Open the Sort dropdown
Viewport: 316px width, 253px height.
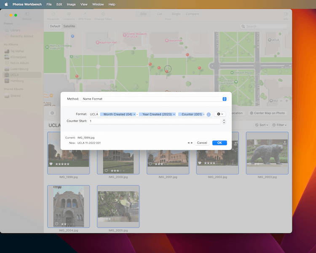(262, 125)
